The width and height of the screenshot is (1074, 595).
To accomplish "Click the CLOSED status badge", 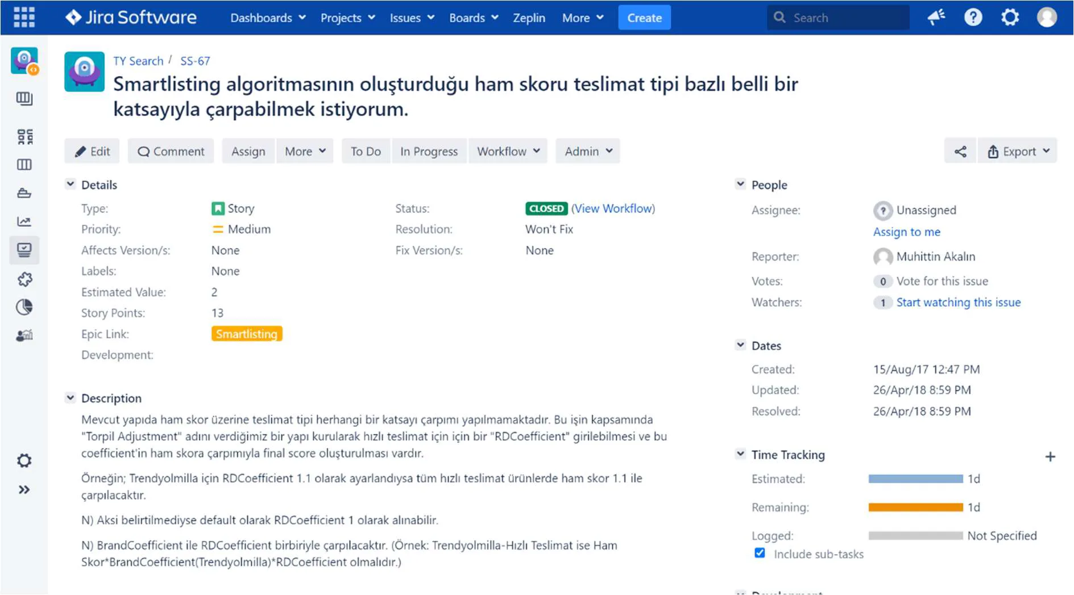I will pos(546,208).
